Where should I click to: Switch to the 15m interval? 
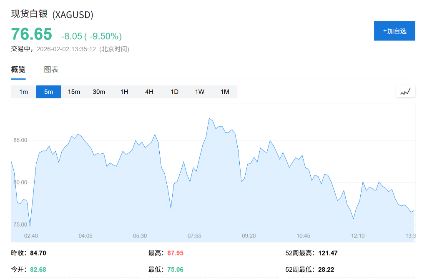pos(74,92)
